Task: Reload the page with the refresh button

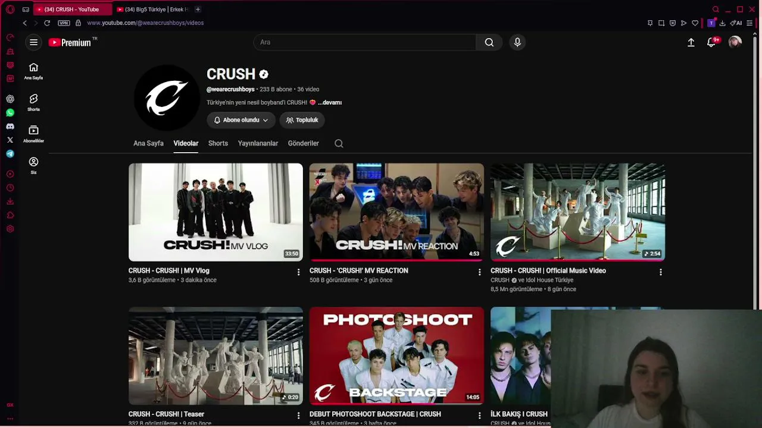Action: pyautogui.click(x=47, y=23)
